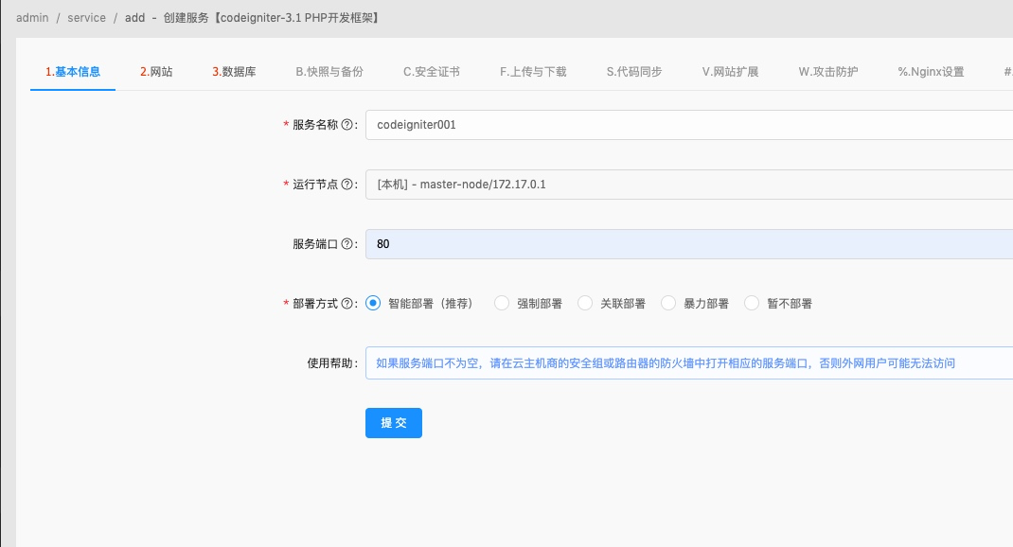
Task: Click help icon beside 运行节点
Action: coord(347,184)
